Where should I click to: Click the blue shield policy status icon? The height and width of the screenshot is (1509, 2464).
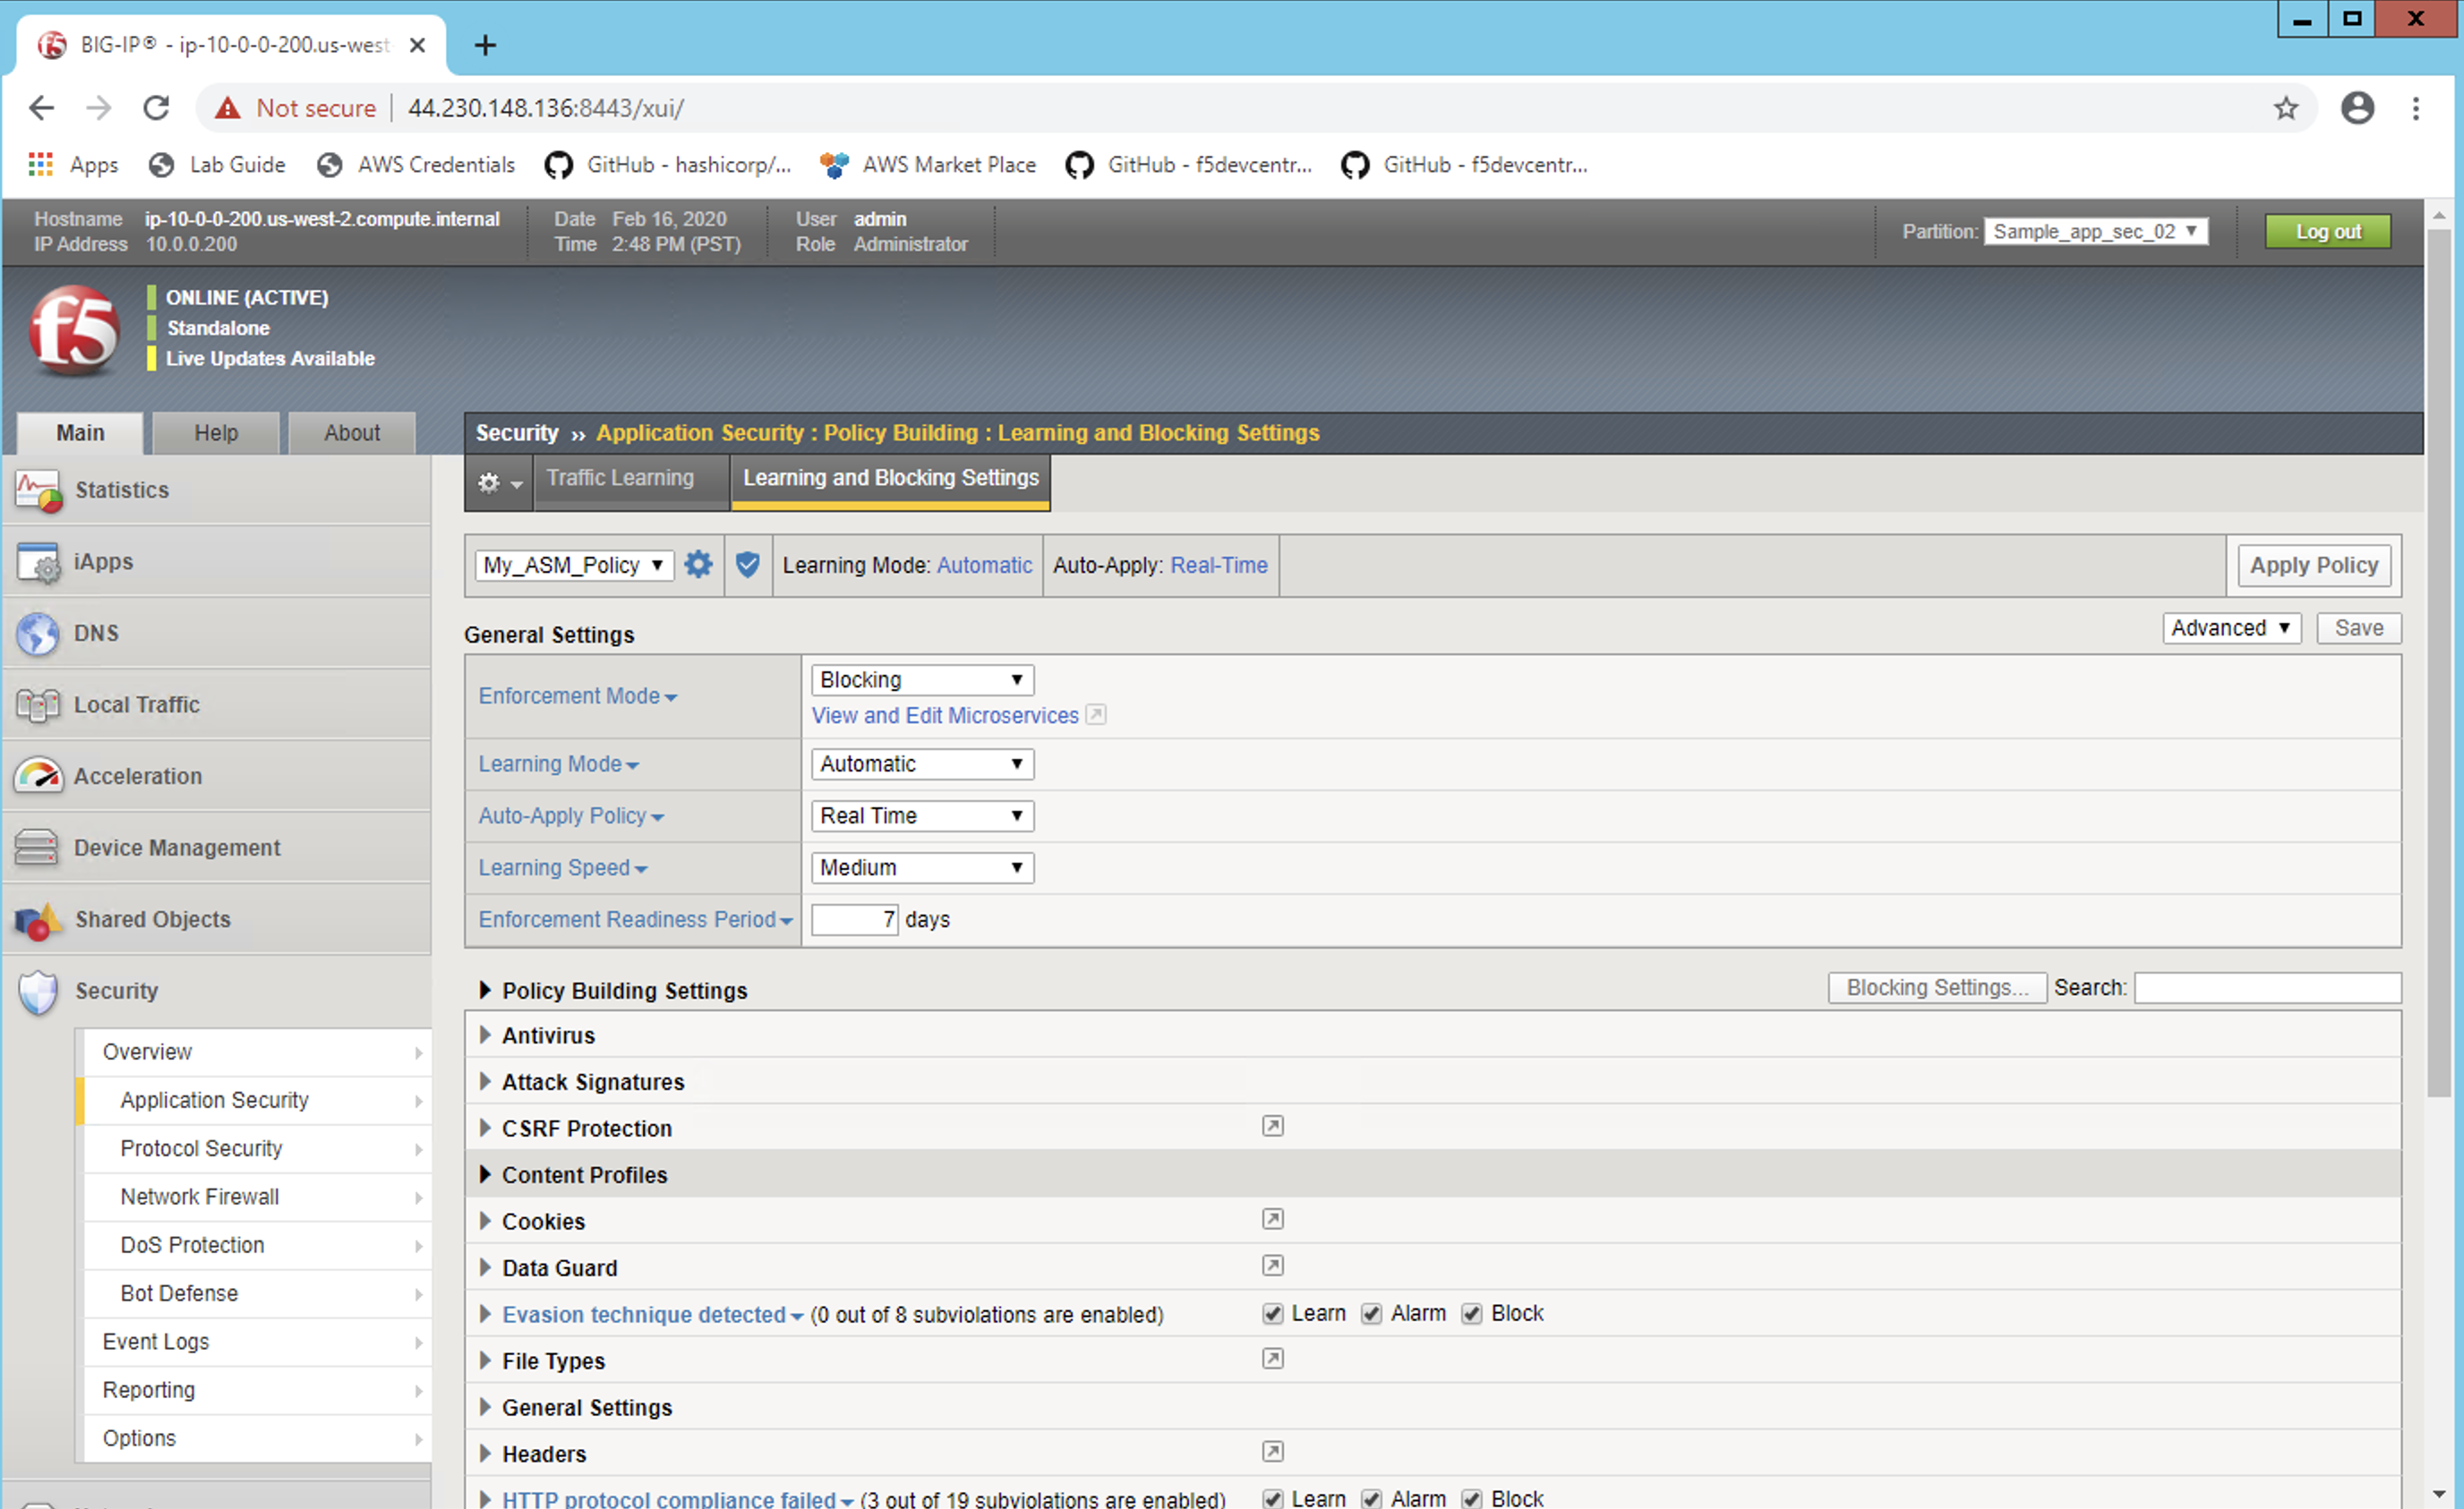click(x=747, y=565)
